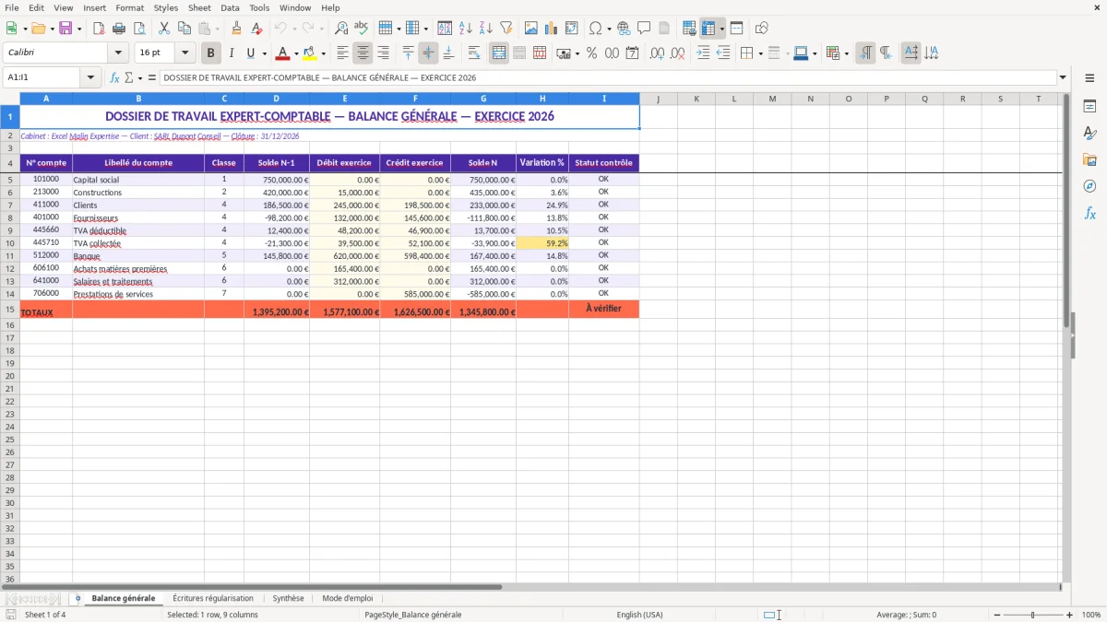Open the Styles menu
The image size is (1107, 622).
(x=166, y=7)
